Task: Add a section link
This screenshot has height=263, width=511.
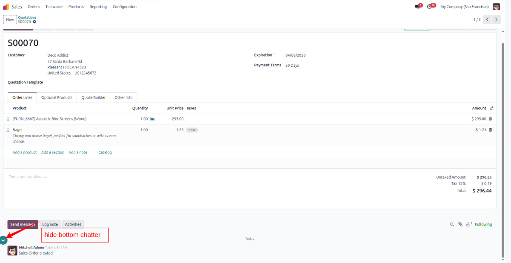Action: coord(53,152)
